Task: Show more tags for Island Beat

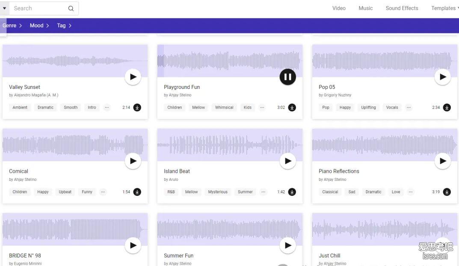Action: (264, 192)
